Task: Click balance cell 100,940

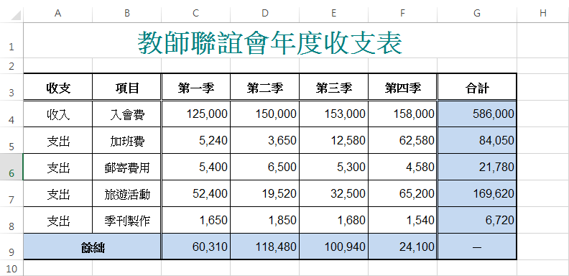Action: (334, 247)
